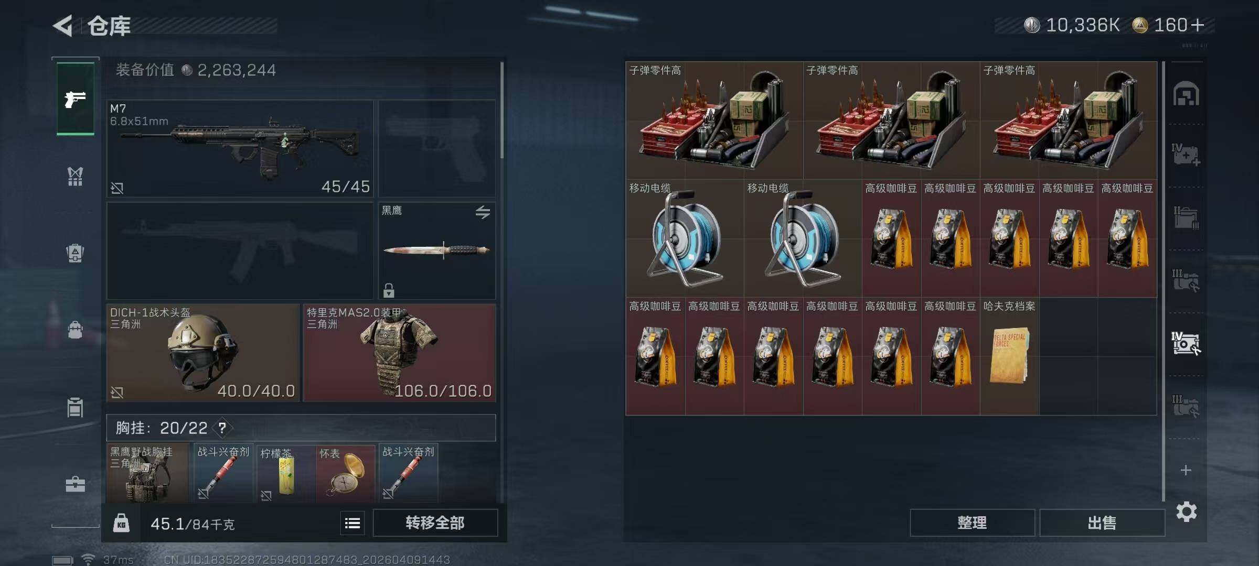The image size is (1259, 566).
Task: Click the equipment panel vertical scrollbar
Action: [x=502, y=110]
